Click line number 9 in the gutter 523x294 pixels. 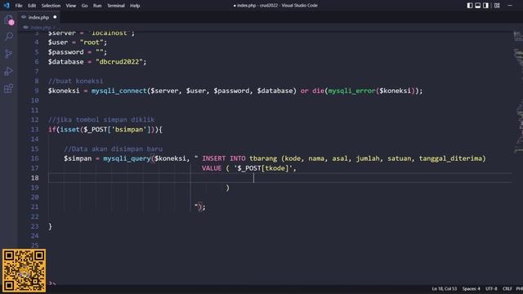tap(36, 91)
